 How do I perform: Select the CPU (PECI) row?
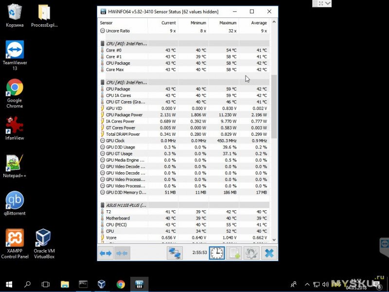point(184,225)
